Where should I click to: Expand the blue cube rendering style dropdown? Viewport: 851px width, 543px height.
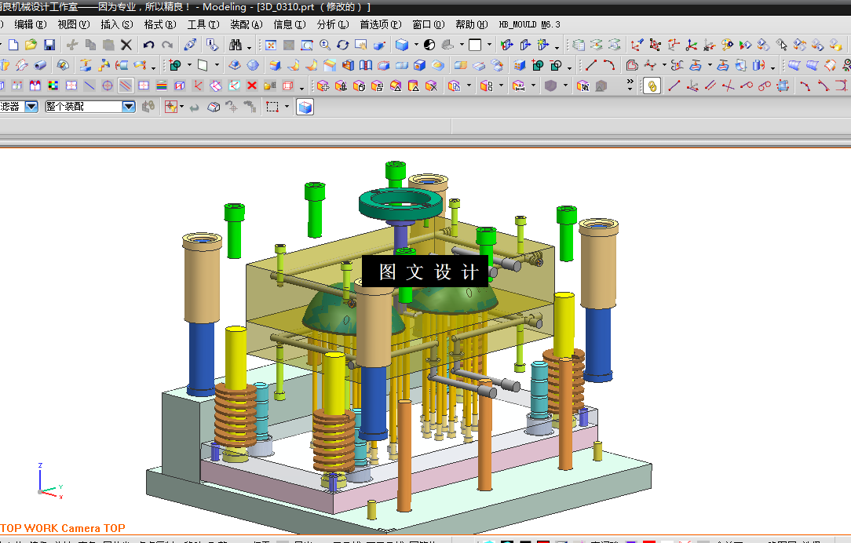[416, 46]
